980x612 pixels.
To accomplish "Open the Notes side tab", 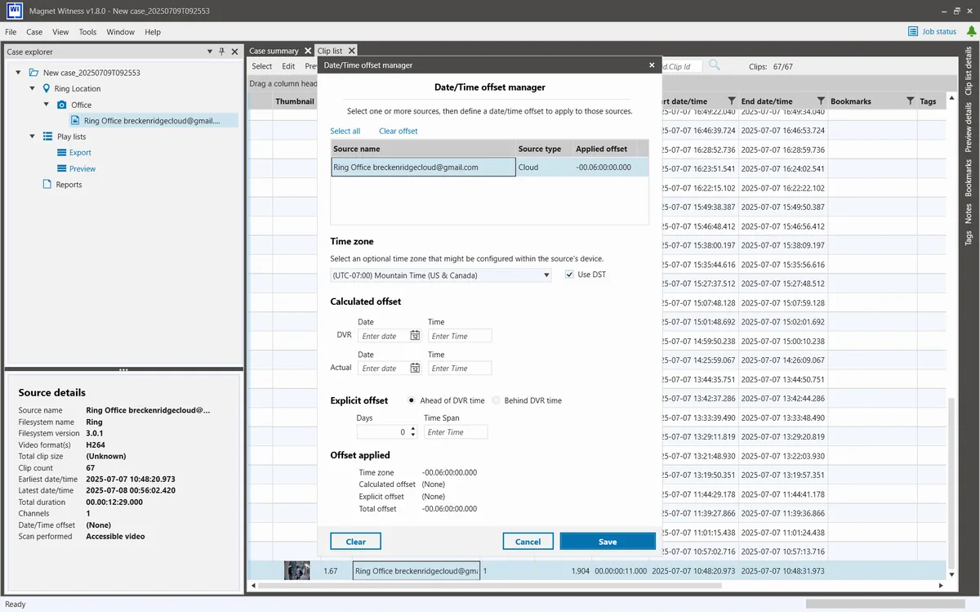I will (x=969, y=213).
